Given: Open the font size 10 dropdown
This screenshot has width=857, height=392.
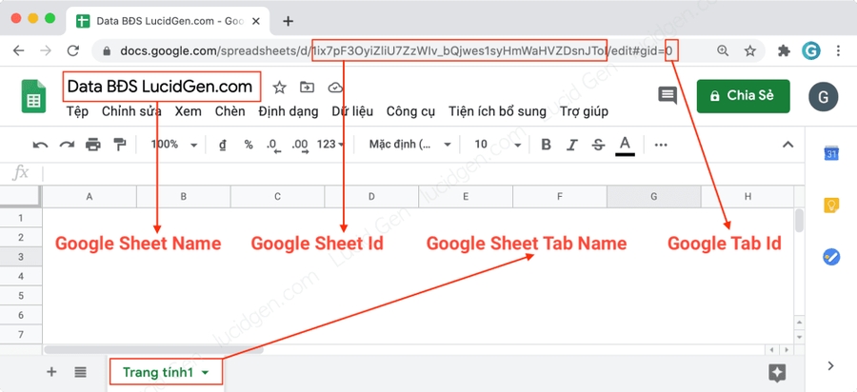Looking at the screenshot, I should point(498,145).
